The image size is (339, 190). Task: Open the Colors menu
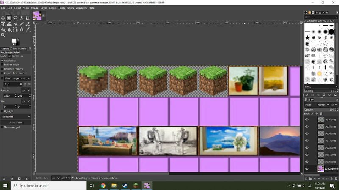click(53, 8)
